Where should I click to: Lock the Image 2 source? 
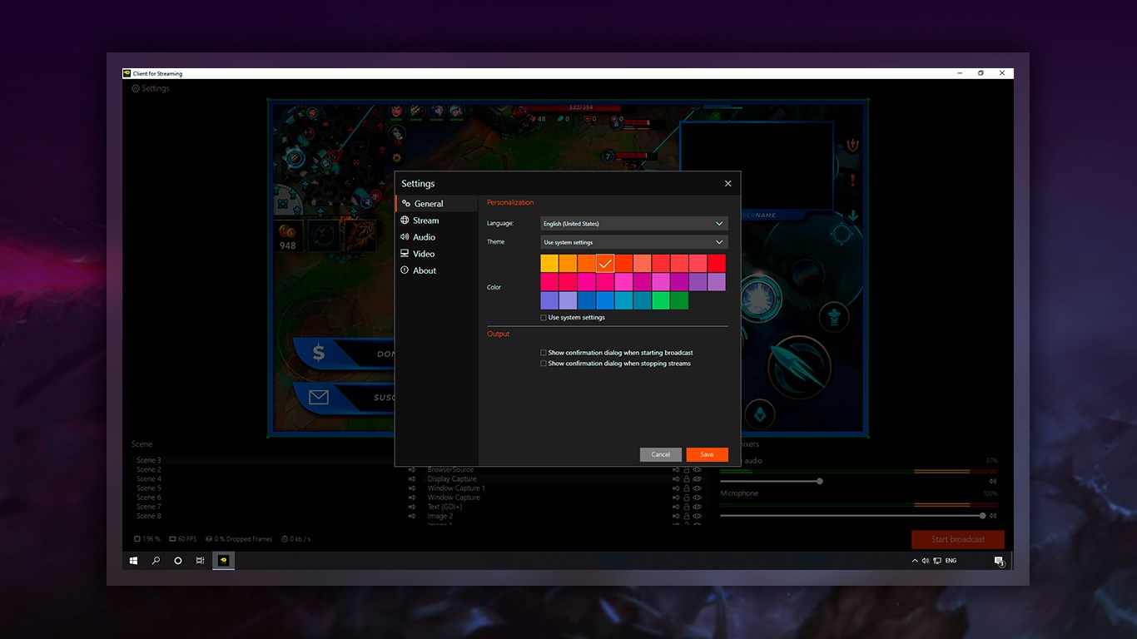click(x=687, y=516)
